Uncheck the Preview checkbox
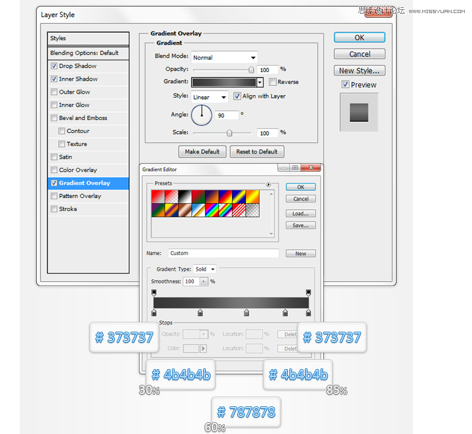 pos(345,85)
